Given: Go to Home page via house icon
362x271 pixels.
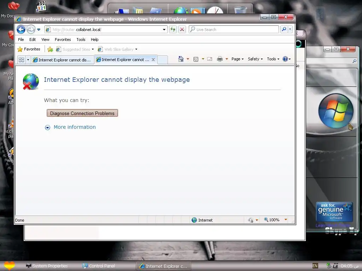Looking at the screenshot, I should click(x=181, y=59).
